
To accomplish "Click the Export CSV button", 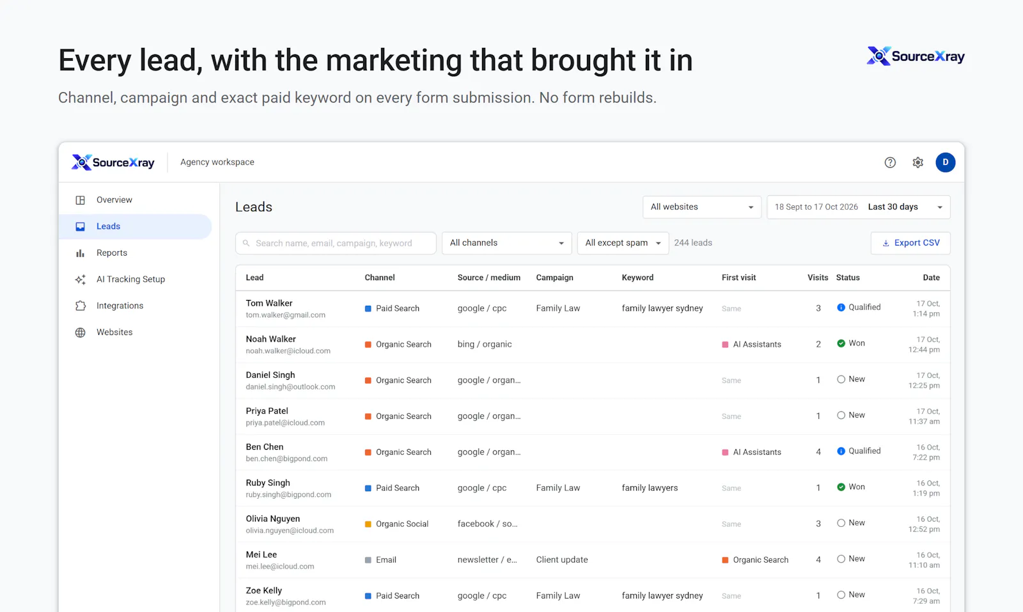I will coord(910,243).
